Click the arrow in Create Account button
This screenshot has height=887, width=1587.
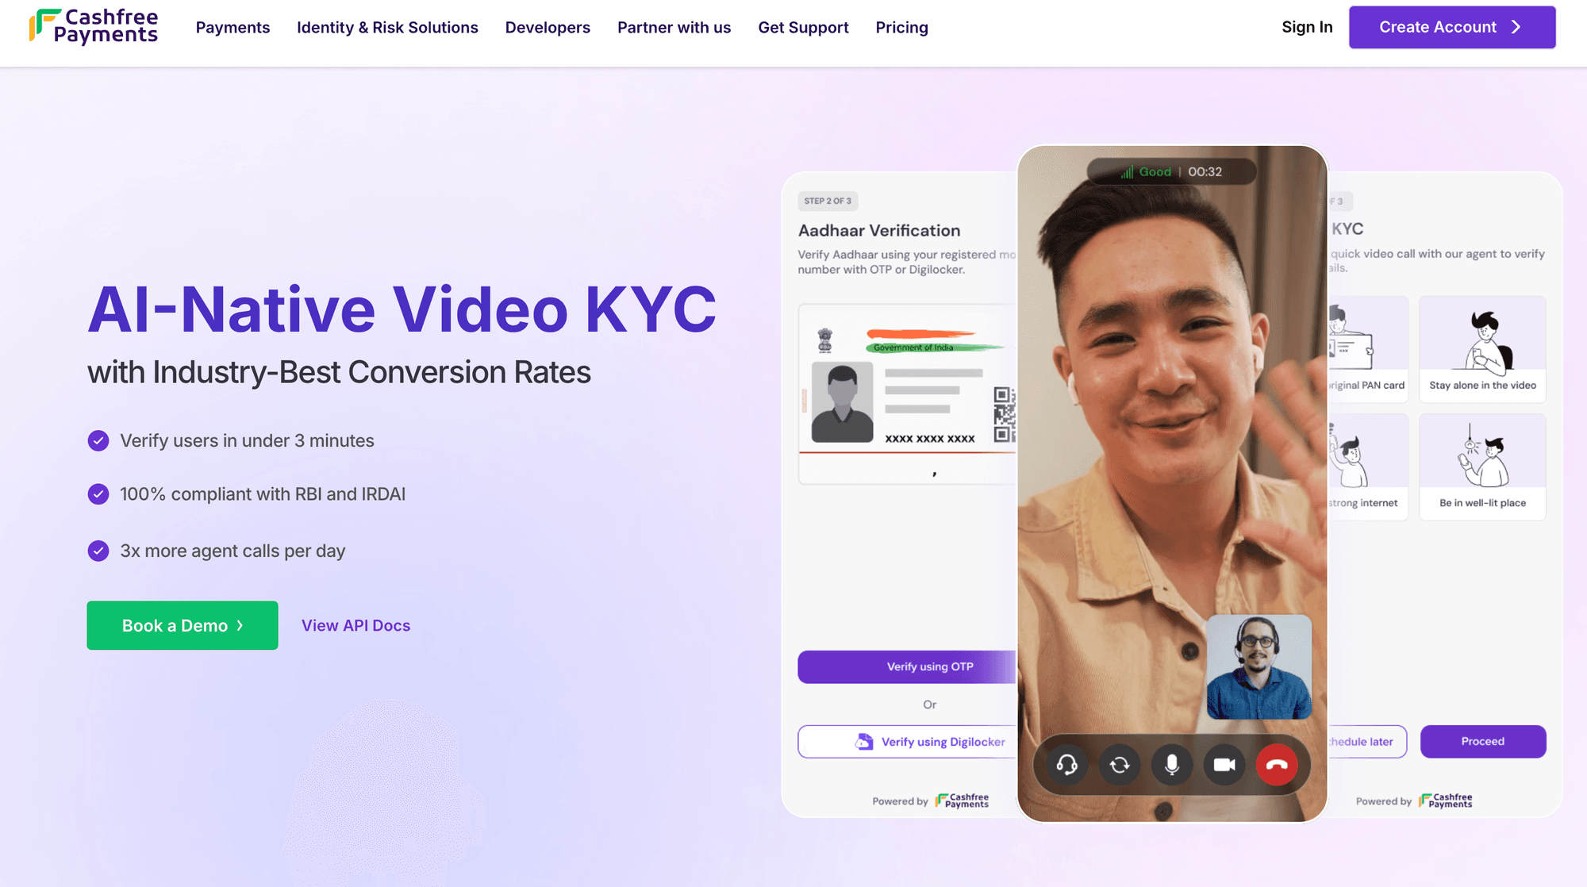(1516, 27)
